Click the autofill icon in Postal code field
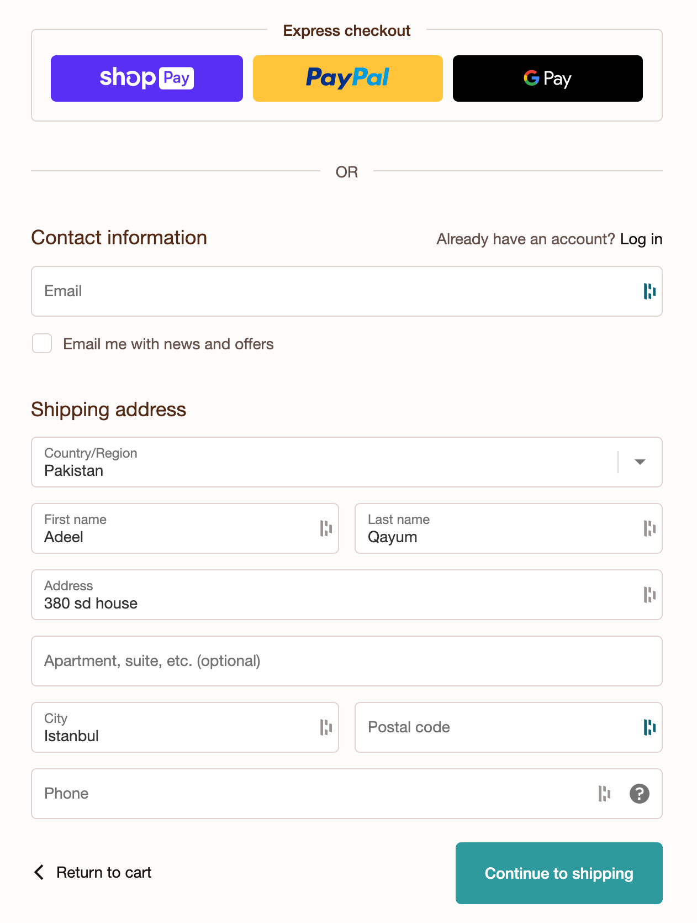 tap(650, 727)
